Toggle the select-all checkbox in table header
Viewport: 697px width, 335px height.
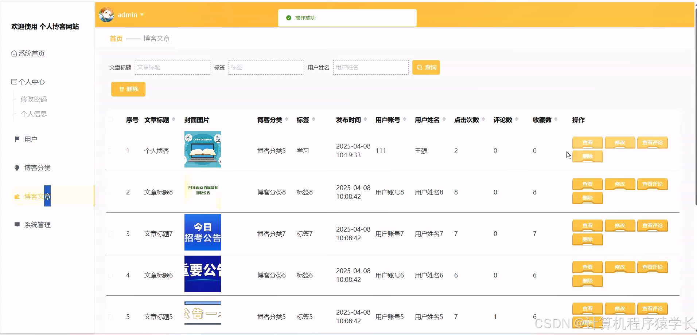click(110, 119)
